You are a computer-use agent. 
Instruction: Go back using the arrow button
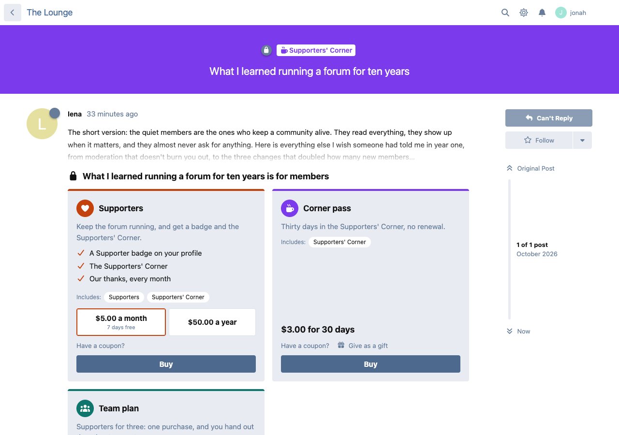point(13,13)
